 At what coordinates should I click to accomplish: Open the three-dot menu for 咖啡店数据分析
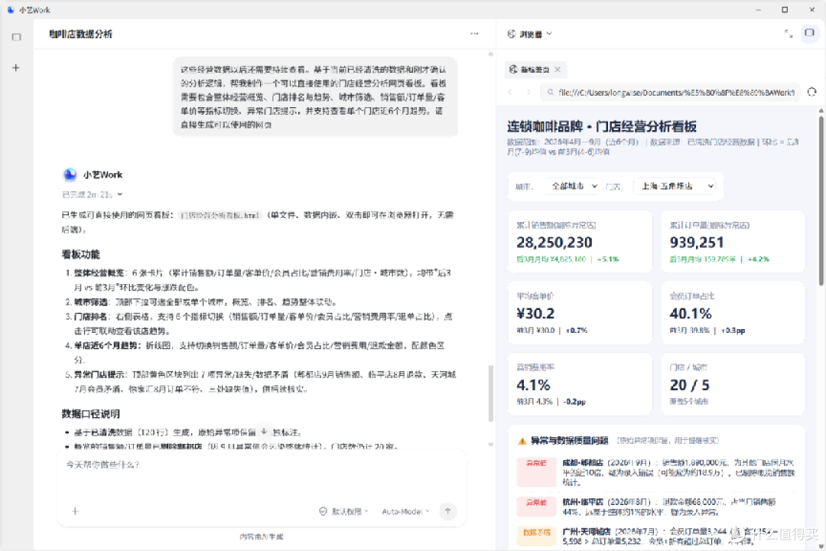[474, 34]
